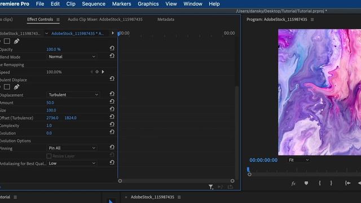Click the filter properties funnel icon
361x203 pixels.
click(210, 187)
